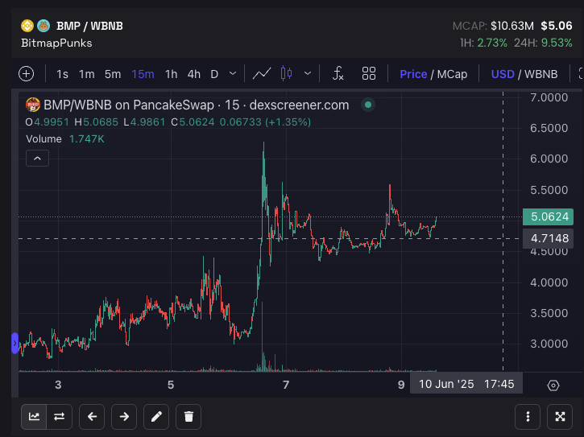Image resolution: width=584 pixels, height=437 pixels.
Task: Click the L4.9861 low value
Action: click(144, 122)
